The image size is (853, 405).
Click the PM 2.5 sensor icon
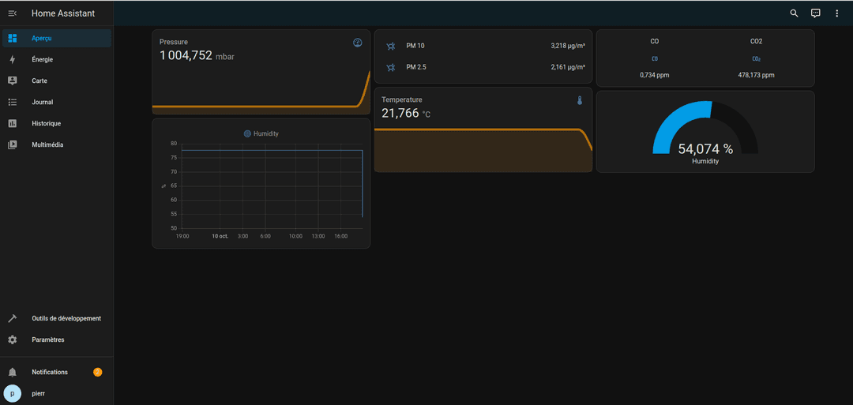[390, 67]
